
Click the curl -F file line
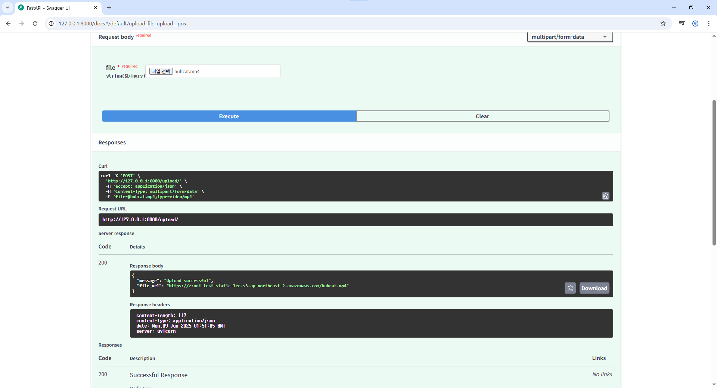[150, 197]
